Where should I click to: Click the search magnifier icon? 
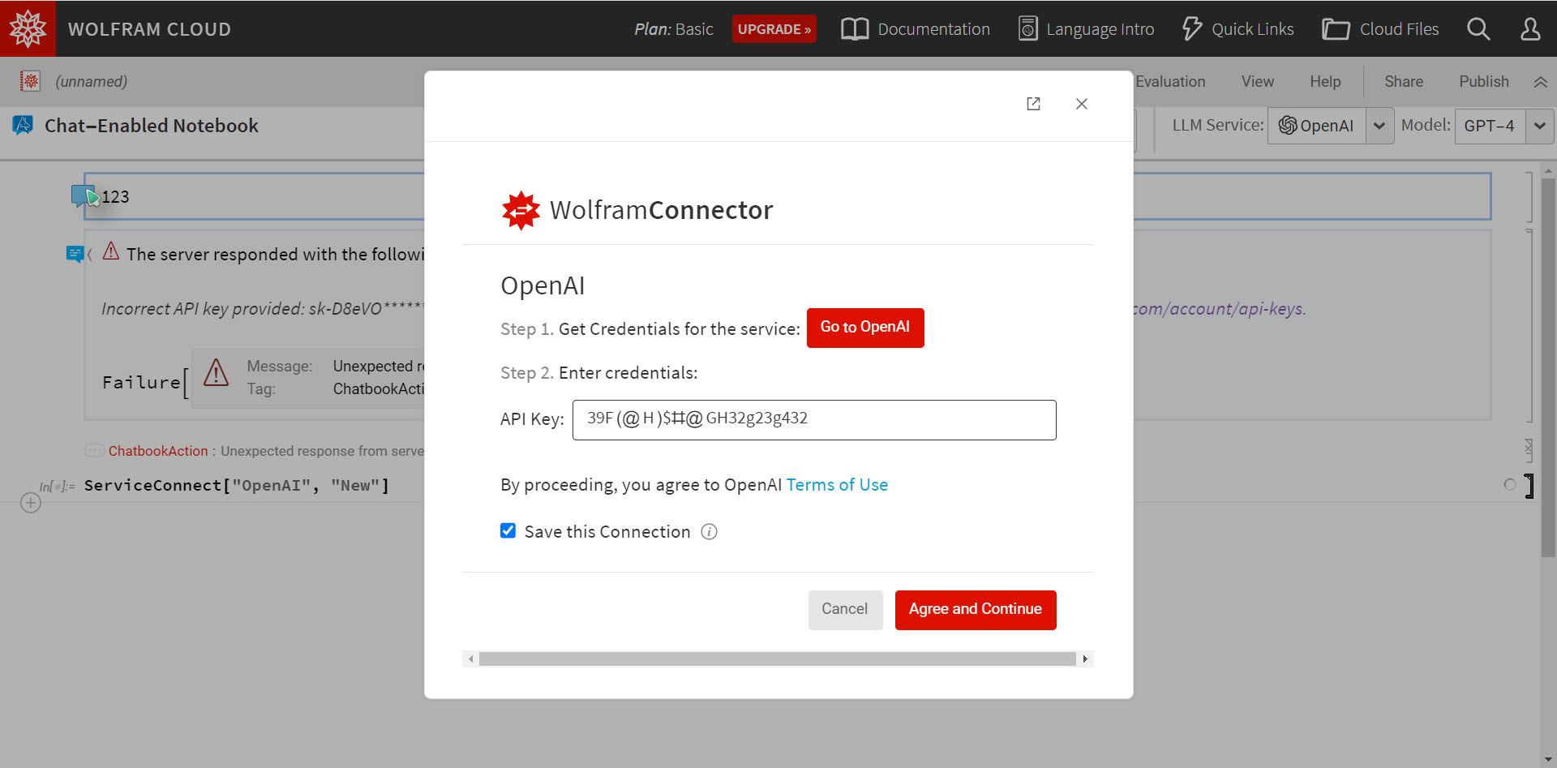(x=1478, y=29)
